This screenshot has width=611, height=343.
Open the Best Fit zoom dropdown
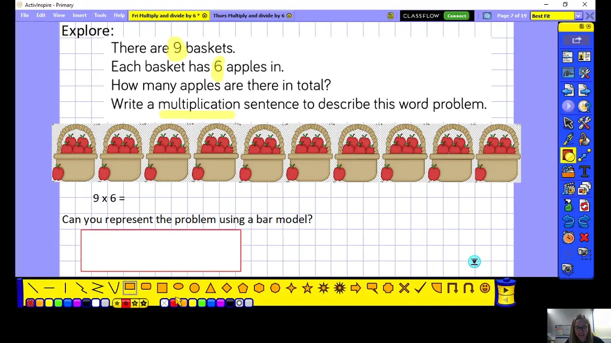[578, 16]
